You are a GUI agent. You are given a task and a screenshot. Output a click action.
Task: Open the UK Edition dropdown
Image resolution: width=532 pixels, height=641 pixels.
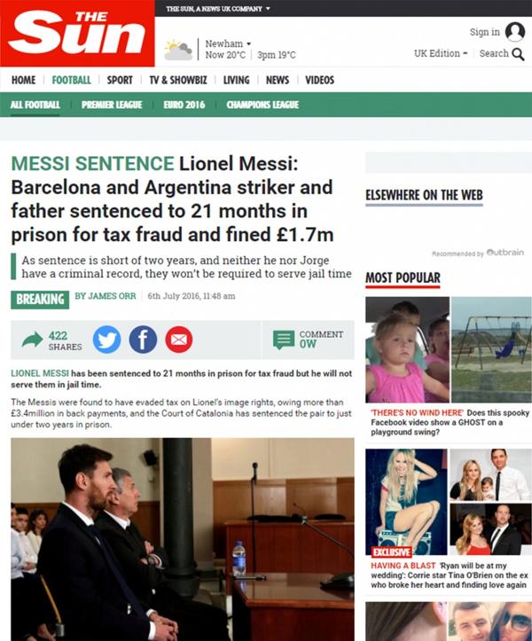[441, 53]
